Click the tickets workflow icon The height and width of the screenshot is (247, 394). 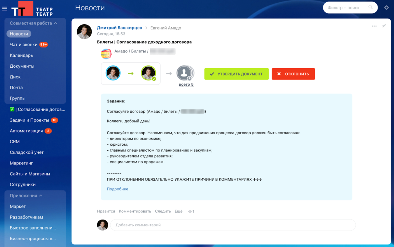coord(106,54)
